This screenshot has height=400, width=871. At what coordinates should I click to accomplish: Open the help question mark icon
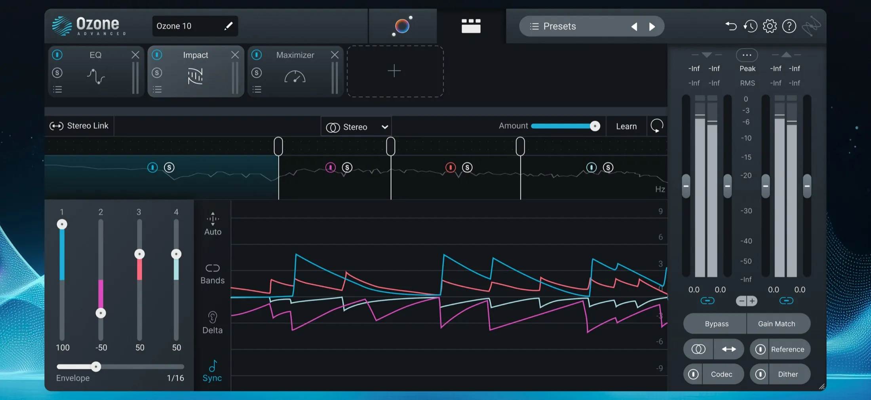[x=789, y=27]
